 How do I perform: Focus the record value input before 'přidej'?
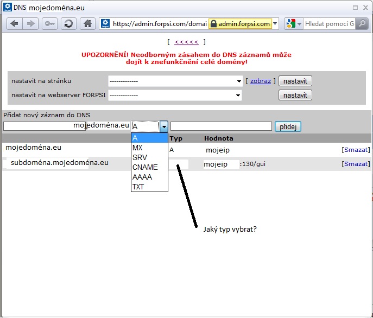click(x=221, y=126)
